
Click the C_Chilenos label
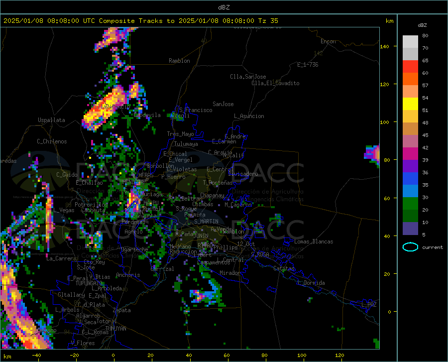[52, 141]
